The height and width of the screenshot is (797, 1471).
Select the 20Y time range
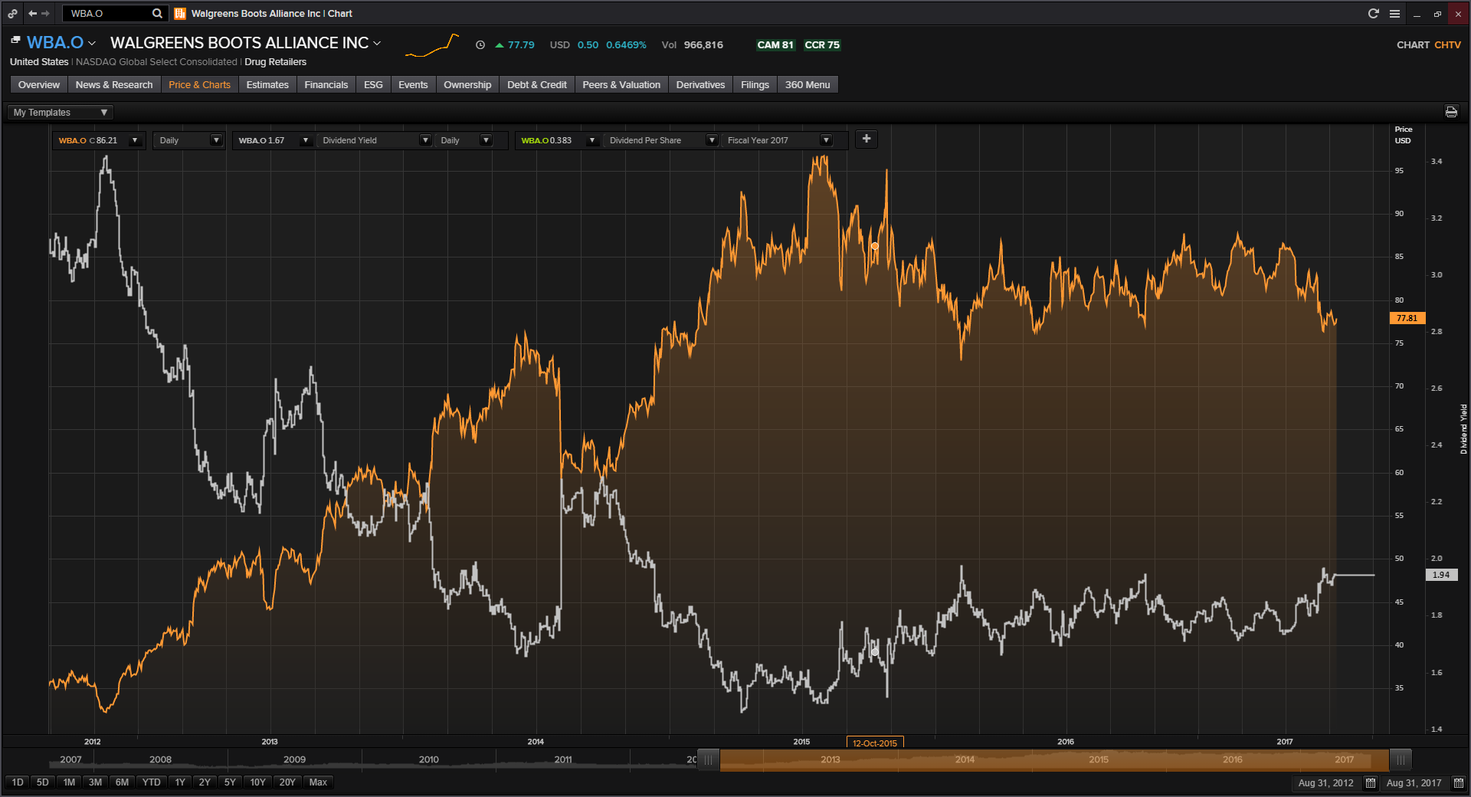pos(287,782)
